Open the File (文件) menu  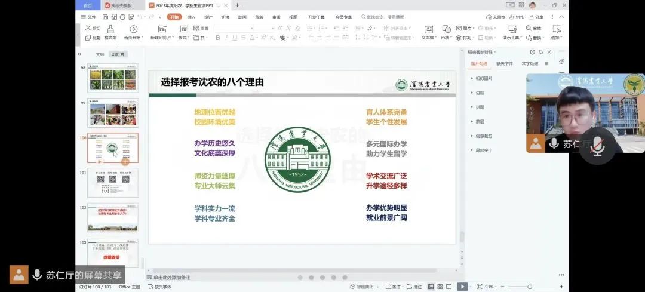(x=88, y=17)
